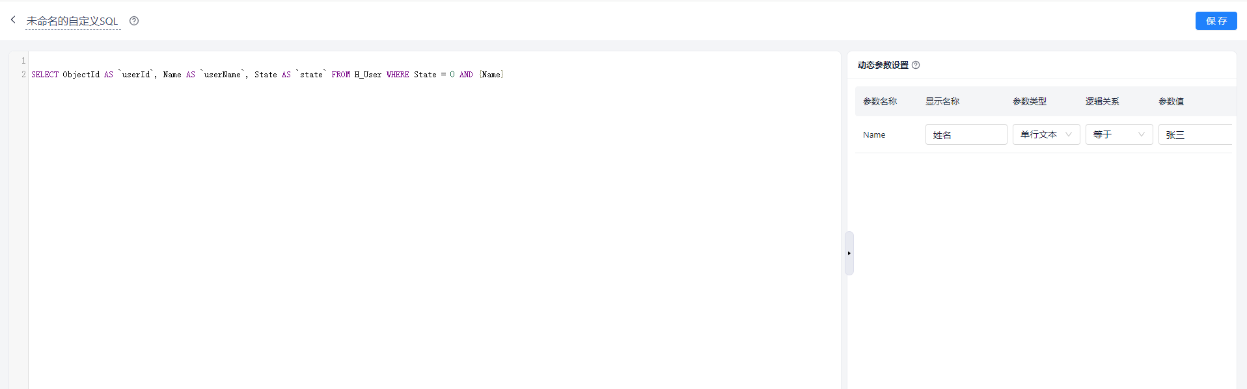1247x389 pixels.
Task: Click the 参数名称 column header
Action: pos(880,101)
